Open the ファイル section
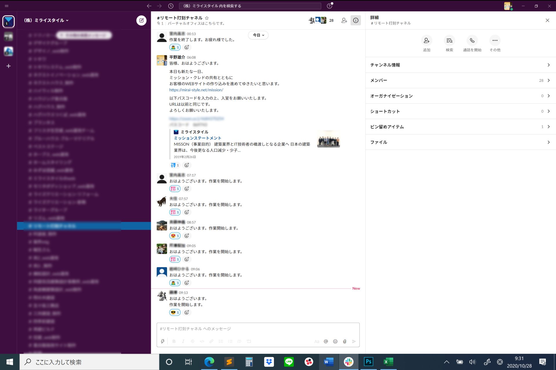The height and width of the screenshot is (370, 556). pos(460,142)
